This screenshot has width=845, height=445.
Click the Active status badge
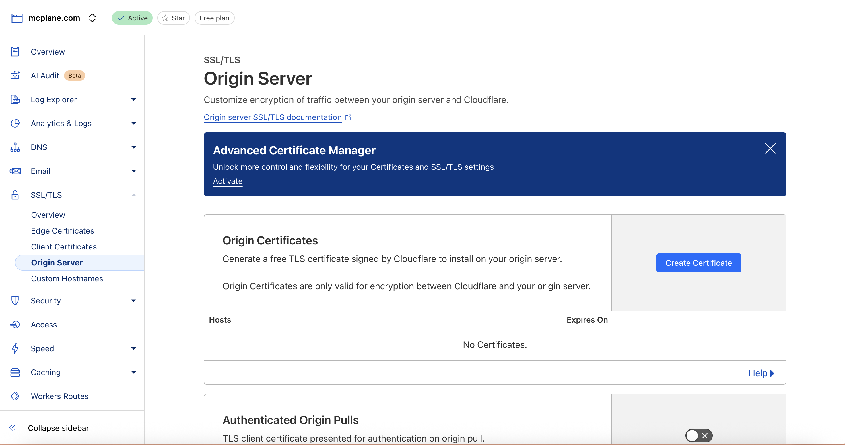pos(132,18)
